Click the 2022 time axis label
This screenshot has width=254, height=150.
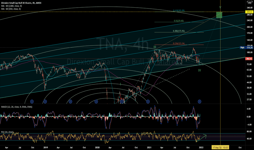201,148
